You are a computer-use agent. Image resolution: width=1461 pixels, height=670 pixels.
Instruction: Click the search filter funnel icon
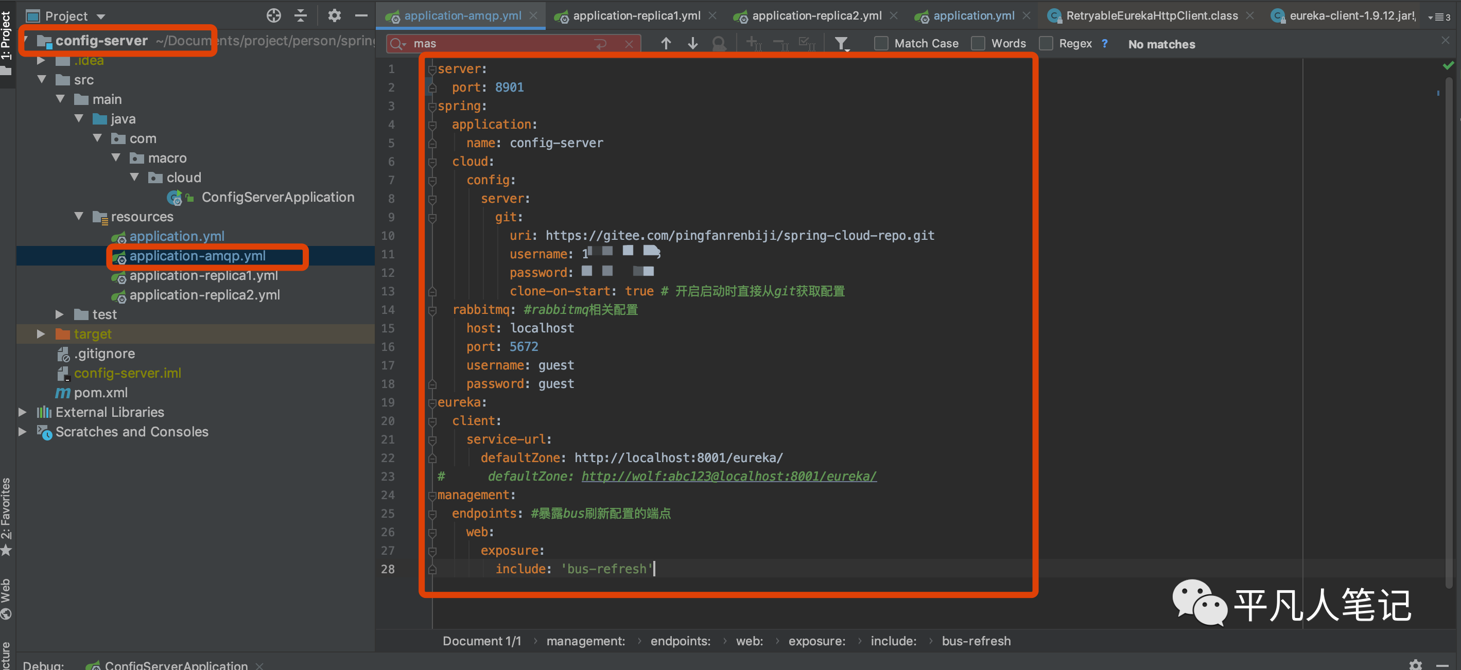(841, 44)
